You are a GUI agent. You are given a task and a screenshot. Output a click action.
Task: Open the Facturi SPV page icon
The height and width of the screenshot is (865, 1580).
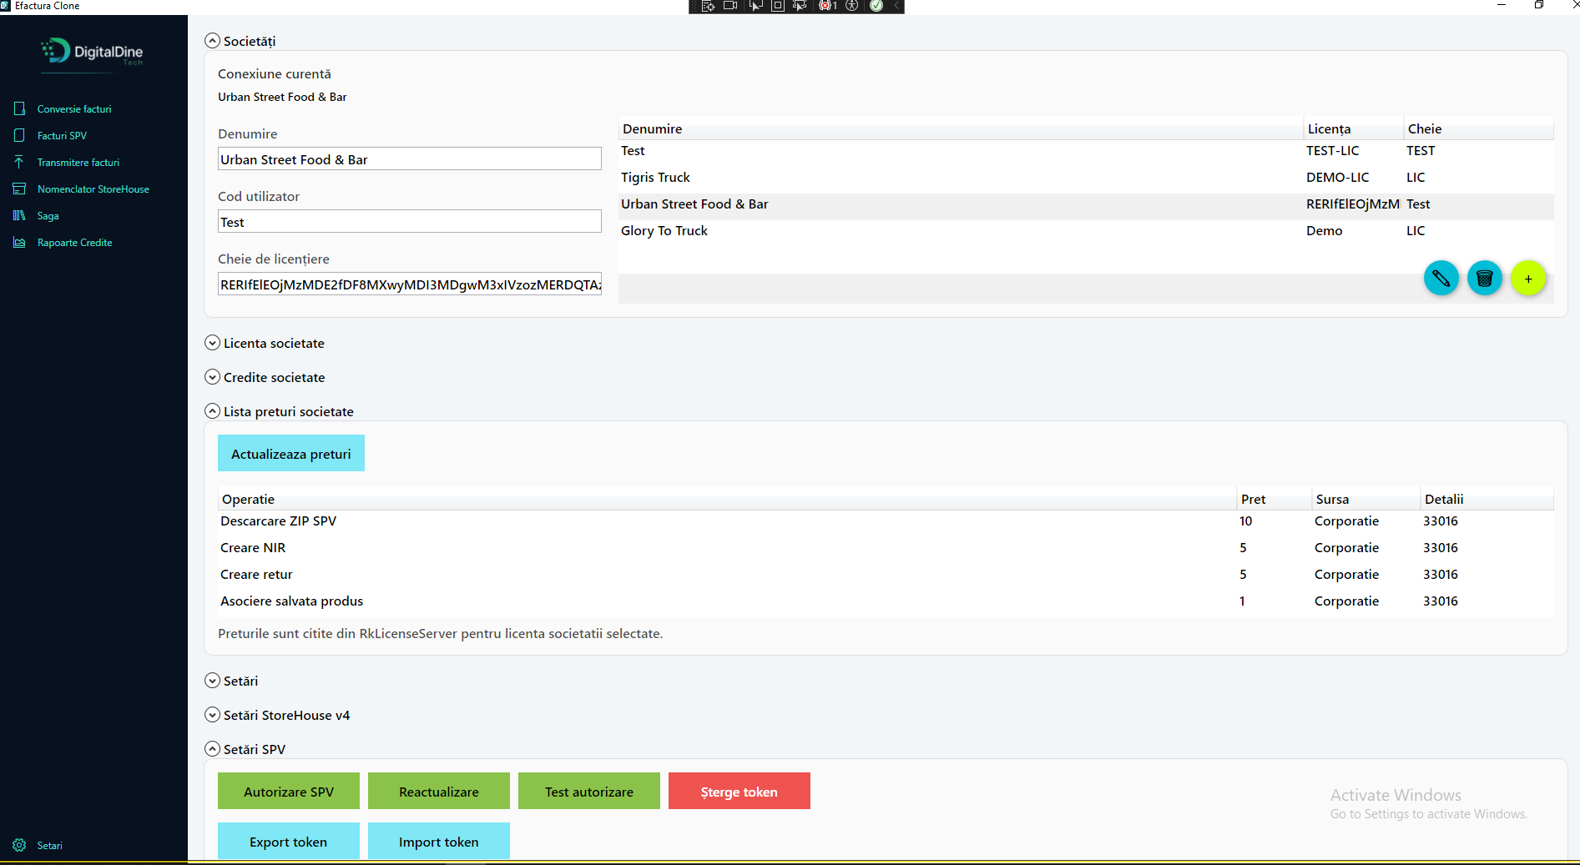tap(19, 135)
